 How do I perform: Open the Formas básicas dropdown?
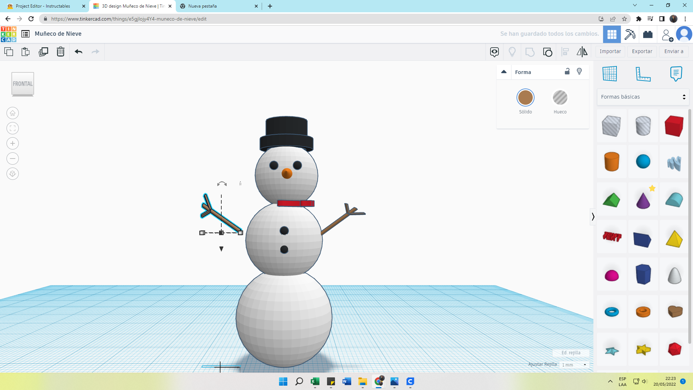pyautogui.click(x=643, y=97)
